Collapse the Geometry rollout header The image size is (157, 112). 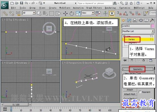coord(138,69)
